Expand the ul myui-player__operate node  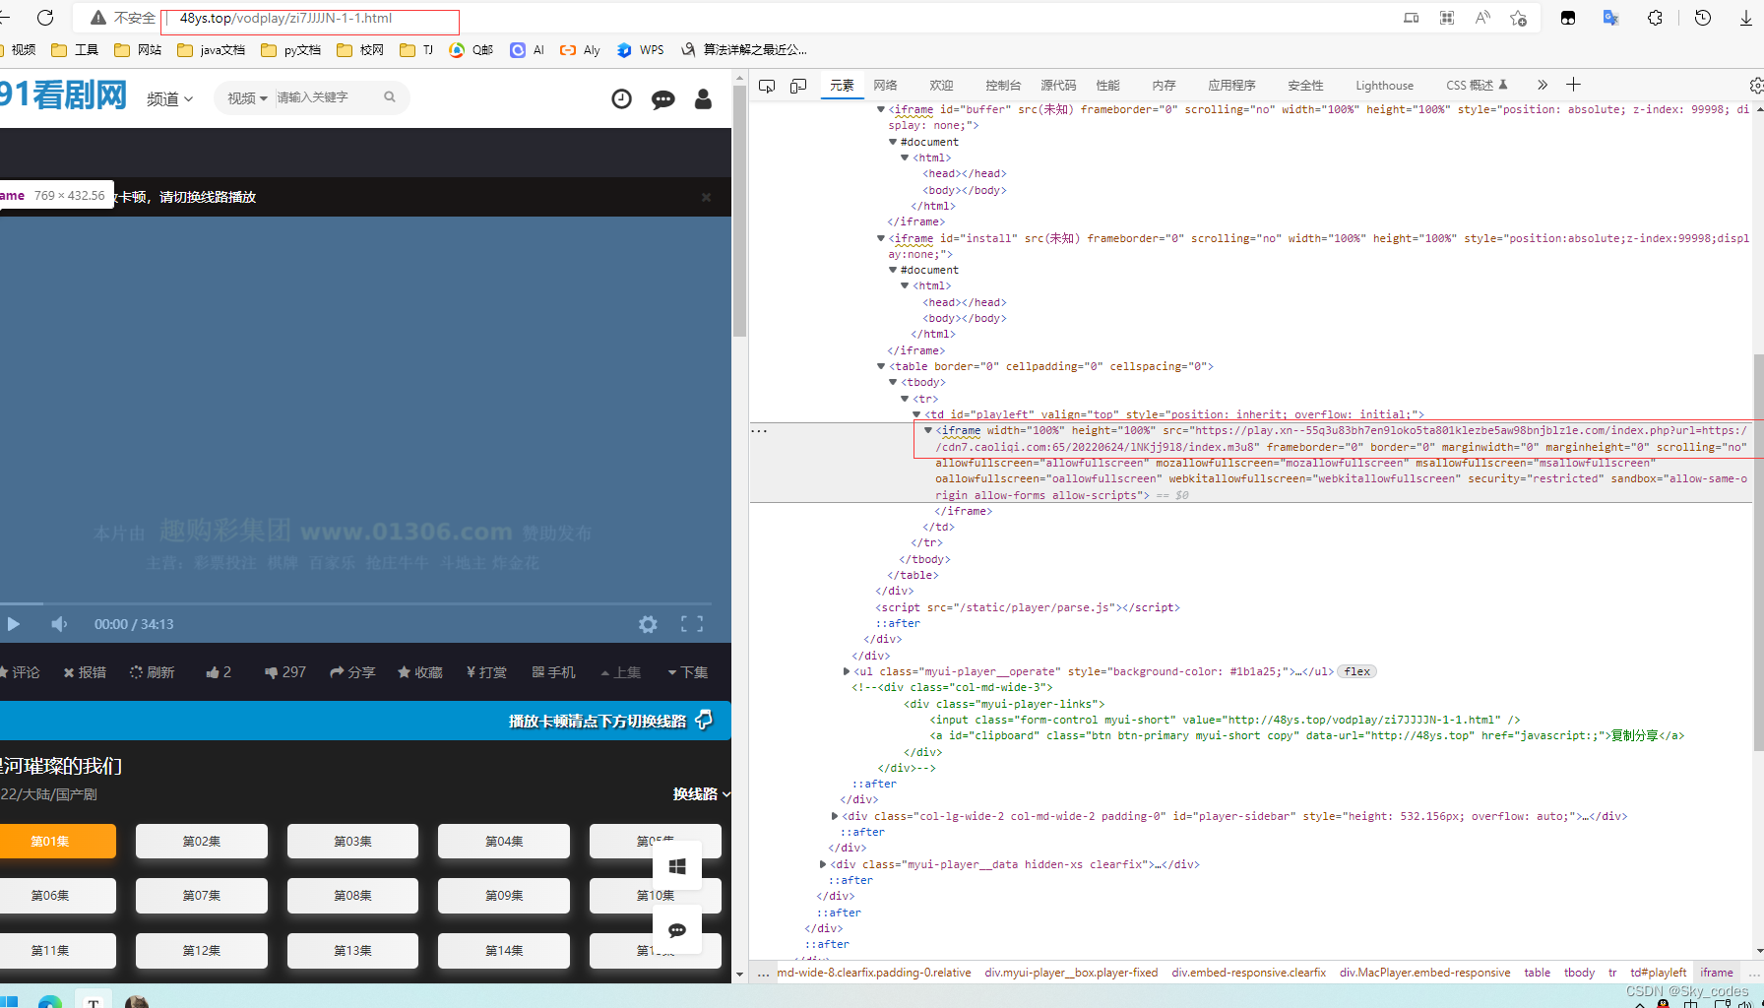[x=847, y=671]
